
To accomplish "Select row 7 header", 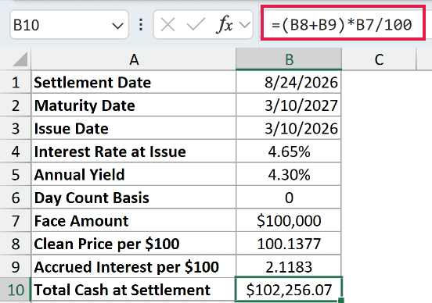I will (16, 221).
